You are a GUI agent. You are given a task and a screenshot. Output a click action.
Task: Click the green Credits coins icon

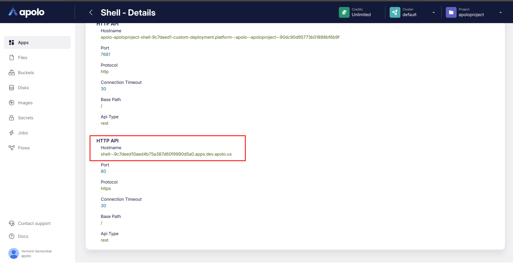coord(344,12)
